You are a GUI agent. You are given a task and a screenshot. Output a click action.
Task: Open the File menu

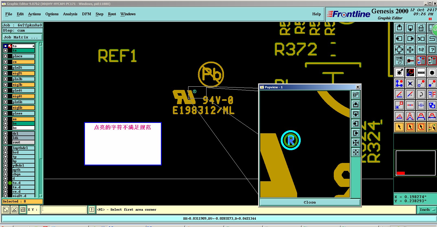point(9,14)
